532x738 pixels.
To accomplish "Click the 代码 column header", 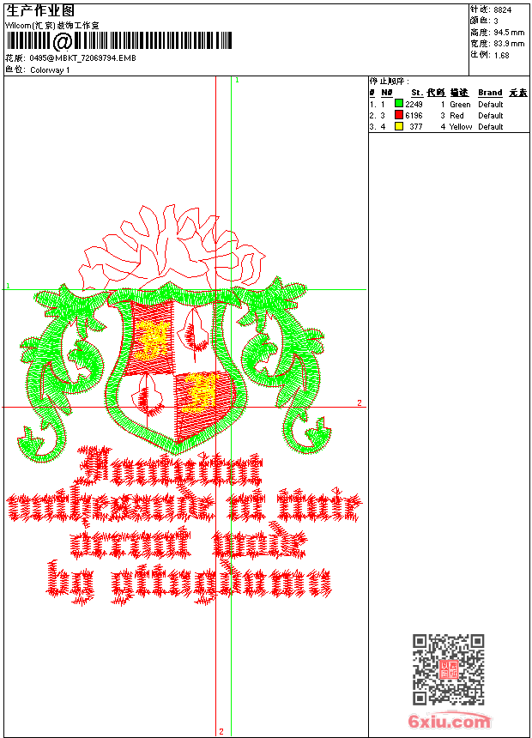I will (x=436, y=93).
